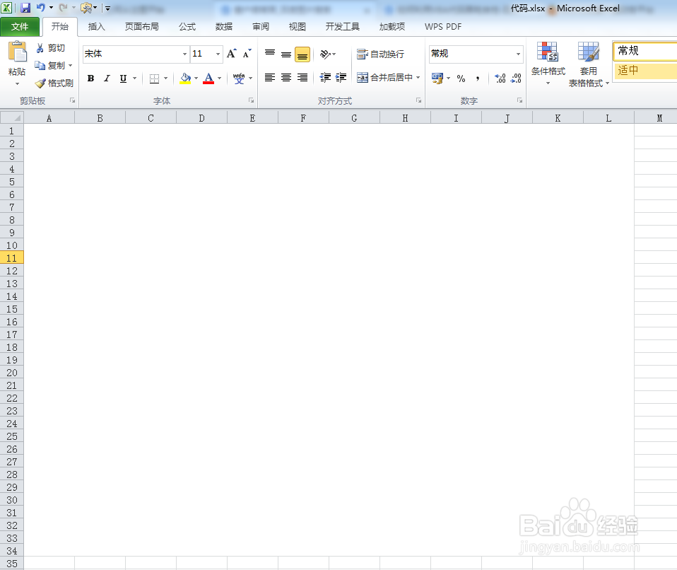Click decrease decimal places icon

coord(517,78)
